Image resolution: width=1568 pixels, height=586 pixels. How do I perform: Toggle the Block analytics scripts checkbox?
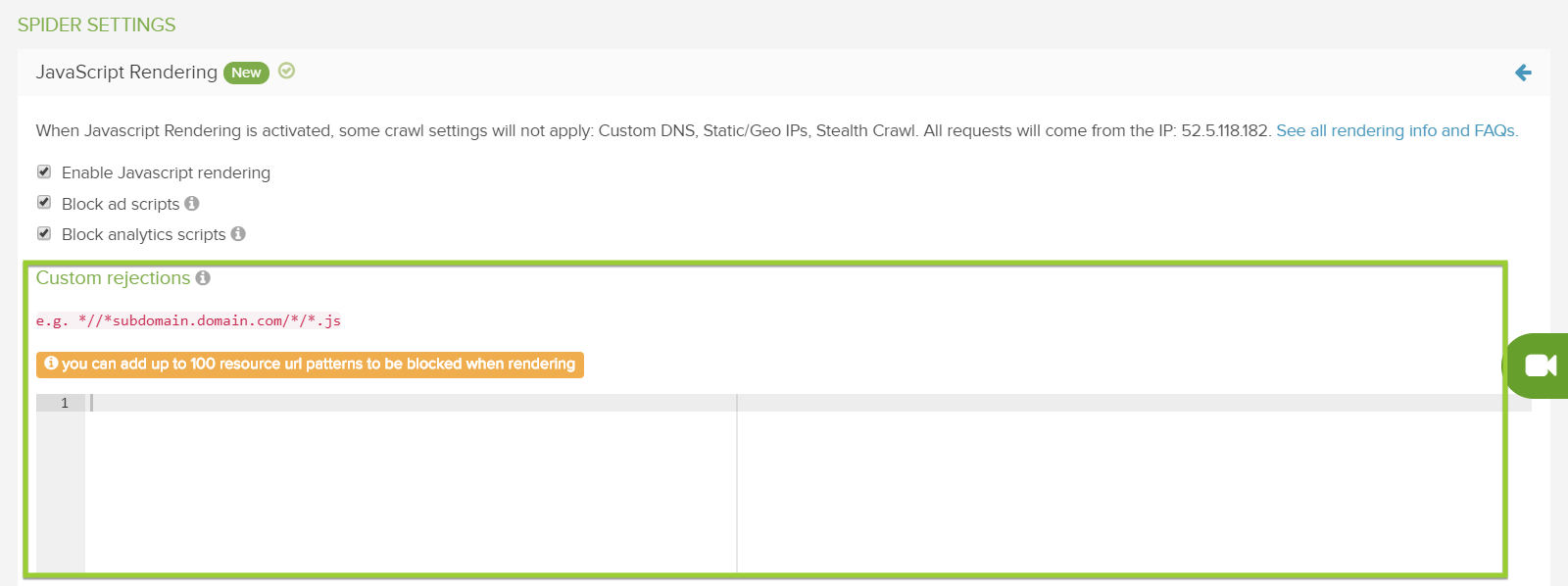point(44,233)
